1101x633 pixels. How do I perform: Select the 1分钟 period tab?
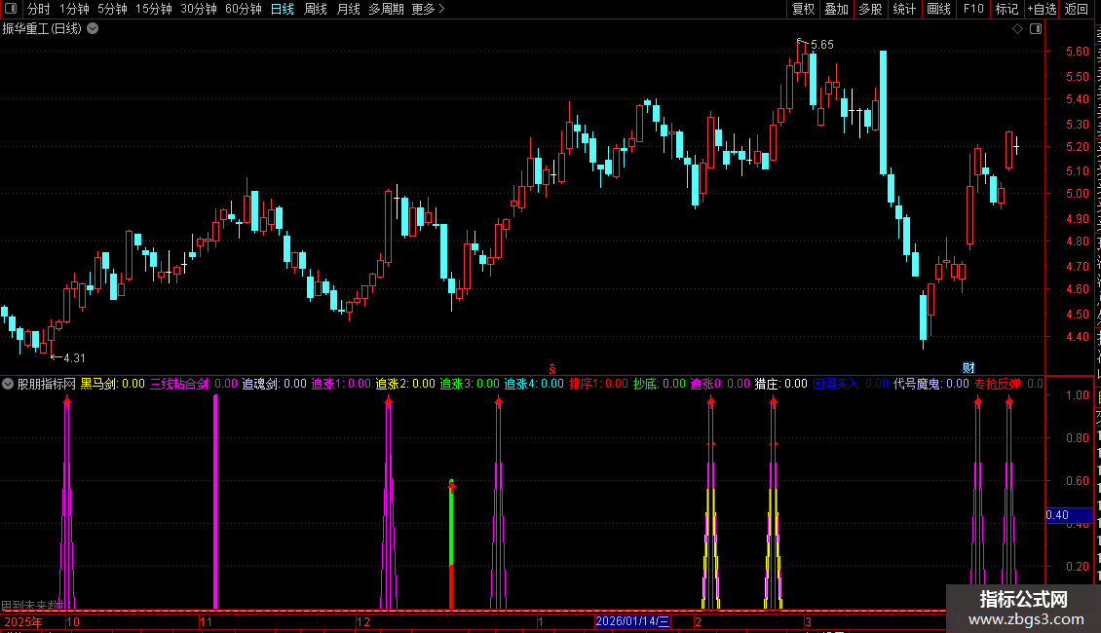tap(74, 9)
